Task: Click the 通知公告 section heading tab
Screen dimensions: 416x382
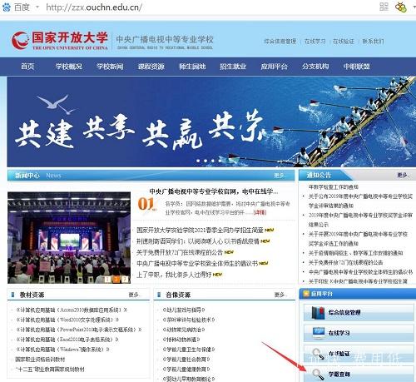Action: pyautogui.click(x=319, y=175)
